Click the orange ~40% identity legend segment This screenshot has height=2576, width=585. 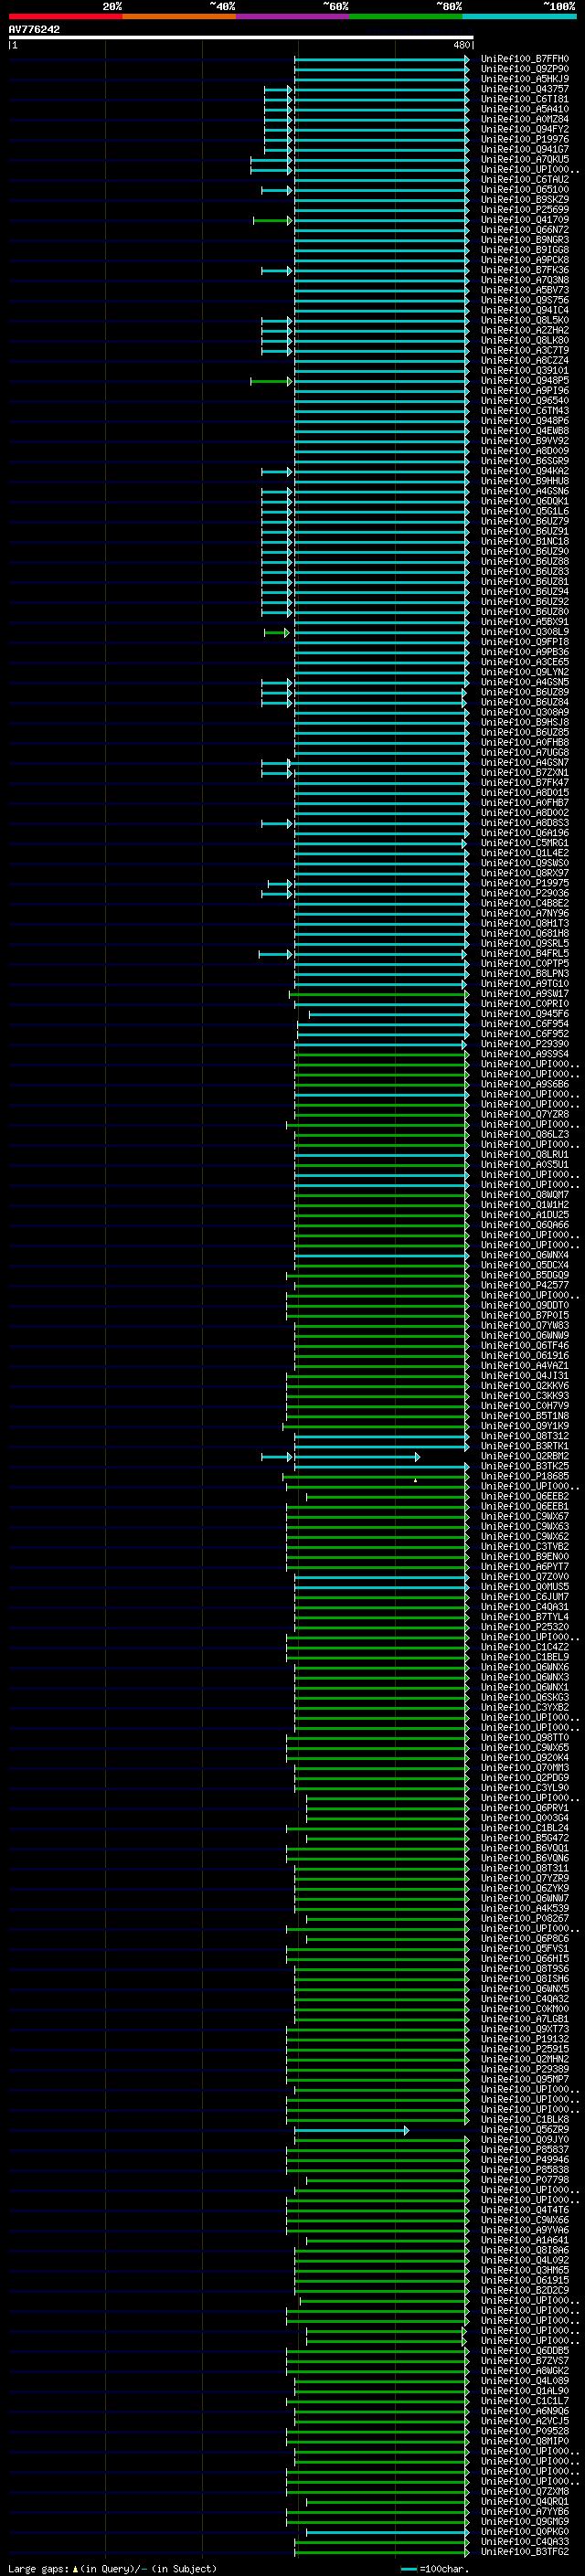179,17
